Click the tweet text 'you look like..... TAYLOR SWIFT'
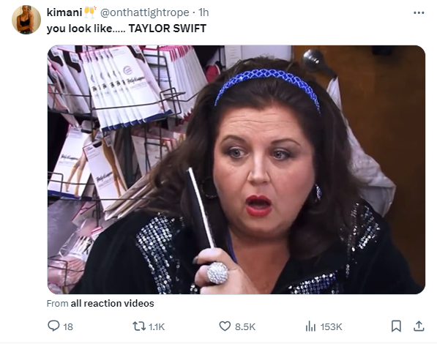Image resolution: width=437 pixels, height=344 pixels. click(x=127, y=29)
